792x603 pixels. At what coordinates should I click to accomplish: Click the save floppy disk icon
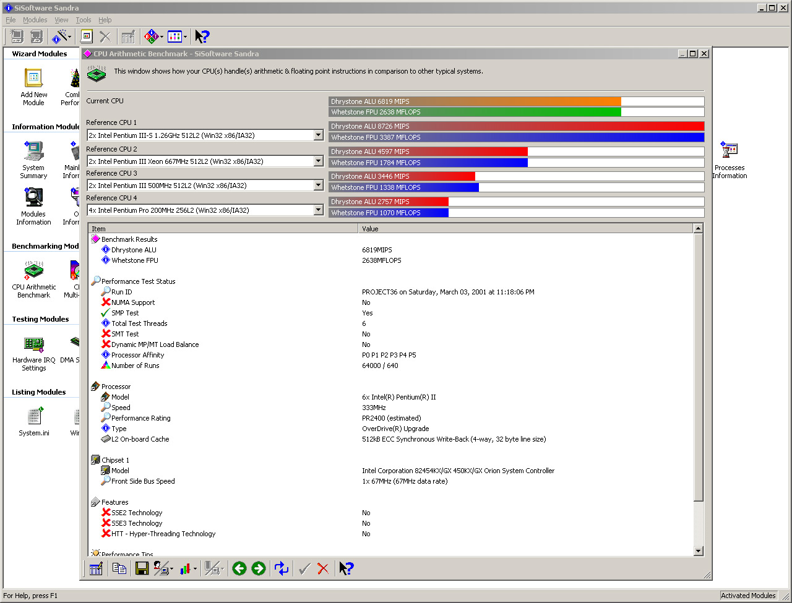tap(142, 568)
